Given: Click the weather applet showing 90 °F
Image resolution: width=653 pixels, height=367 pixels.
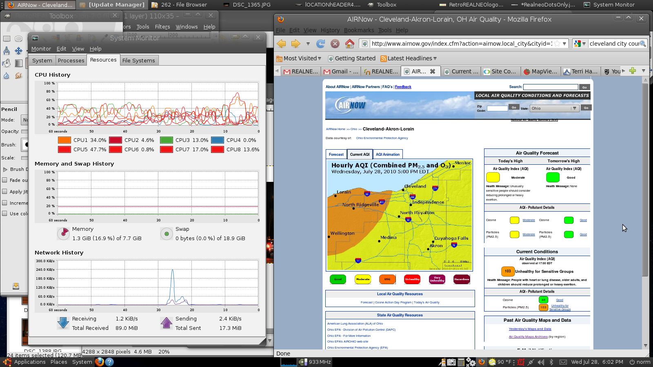Looking at the screenshot, I should [500, 362].
